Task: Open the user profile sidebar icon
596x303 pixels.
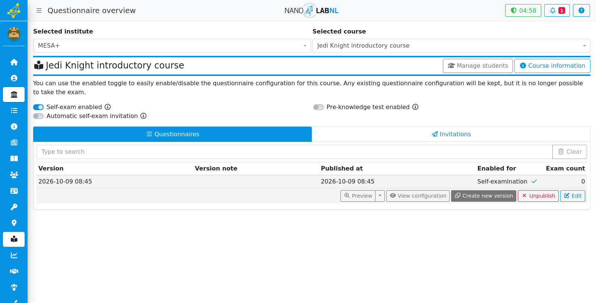Action: 14,78
